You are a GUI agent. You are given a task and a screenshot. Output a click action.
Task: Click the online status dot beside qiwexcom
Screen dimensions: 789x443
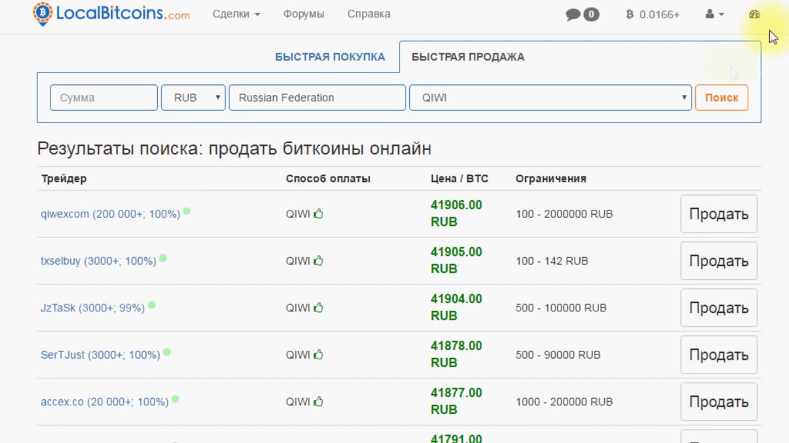click(187, 211)
